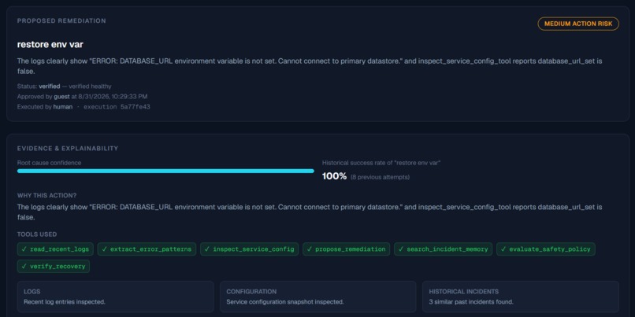Click the "TOOLS USED" label
Viewport: 635px width, 317px height.
(37, 234)
